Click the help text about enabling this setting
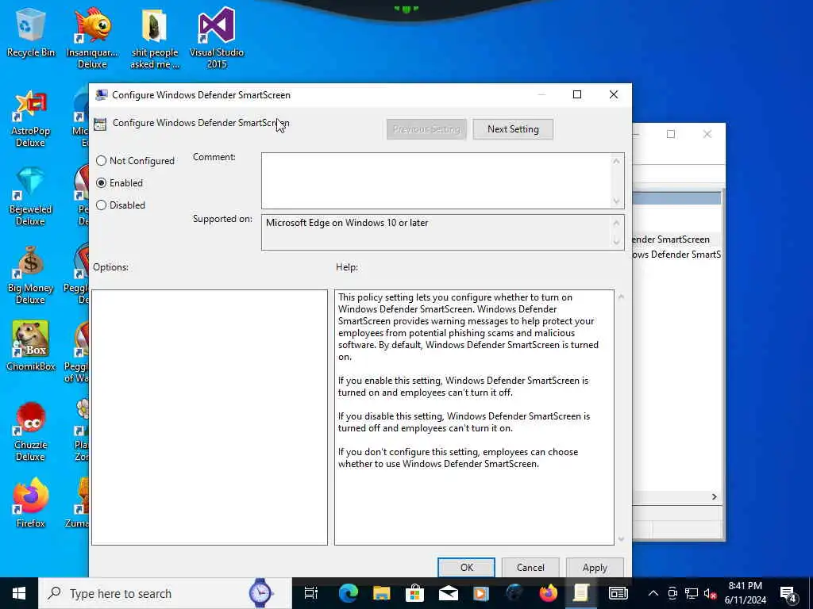 (463, 386)
